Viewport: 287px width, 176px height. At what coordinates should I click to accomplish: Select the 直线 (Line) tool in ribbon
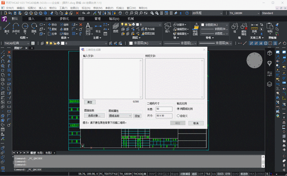7,28
